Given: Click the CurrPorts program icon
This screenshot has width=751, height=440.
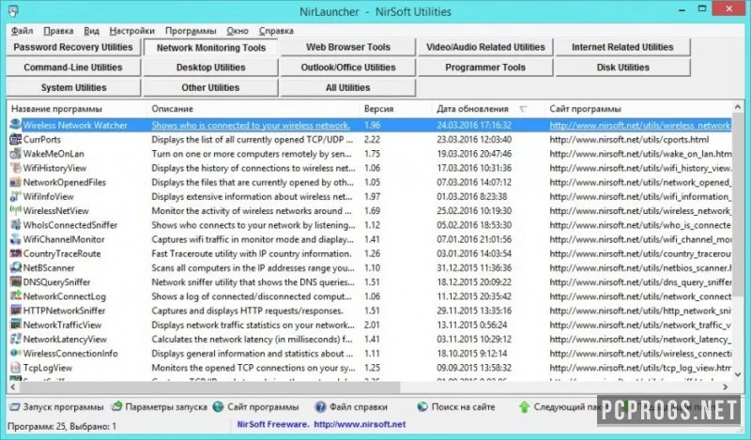Looking at the screenshot, I should tap(15, 140).
